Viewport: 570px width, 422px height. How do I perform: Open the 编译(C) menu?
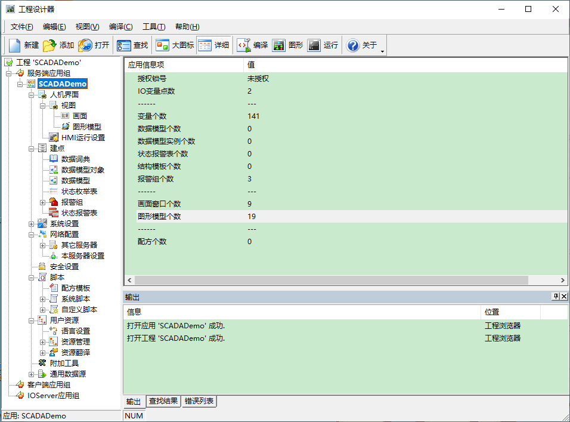[x=120, y=27]
